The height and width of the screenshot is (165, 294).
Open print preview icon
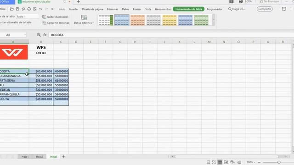click(x=35, y=9)
